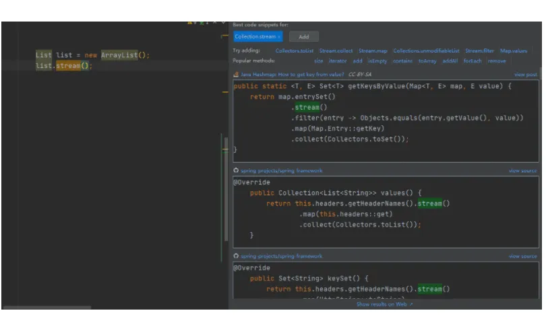
Task: Click ArrayList in the editor code
Action: pyautogui.click(x=119, y=55)
